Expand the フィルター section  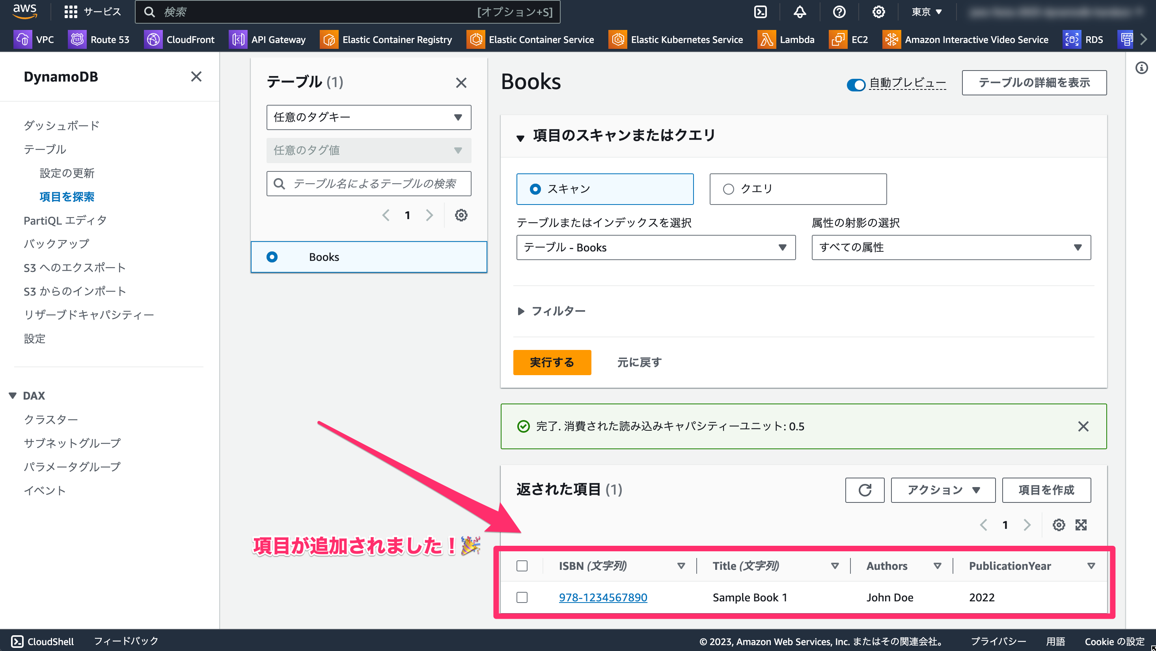click(x=552, y=311)
